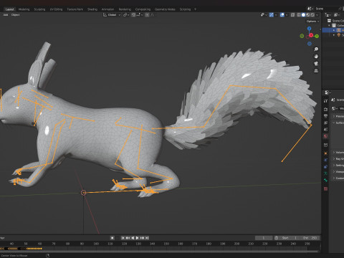Viewport: 344px width, 258px height.
Task: Switch perspective/orthographic grid icon
Action: 316,71
